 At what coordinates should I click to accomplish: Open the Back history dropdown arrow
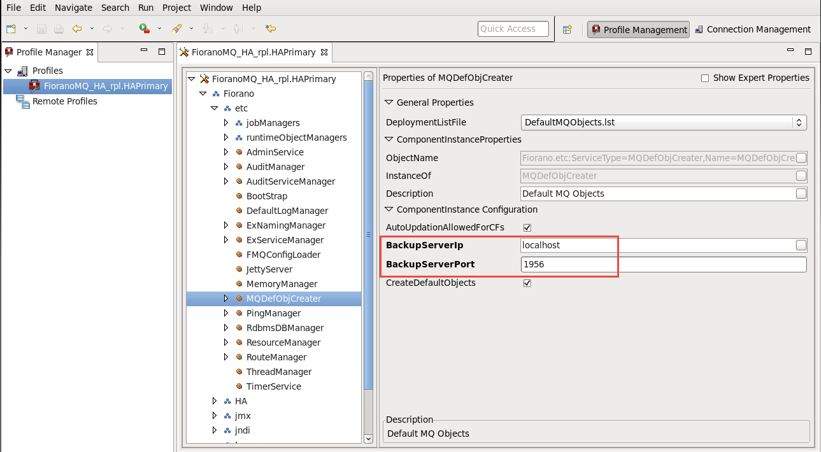[x=92, y=29]
